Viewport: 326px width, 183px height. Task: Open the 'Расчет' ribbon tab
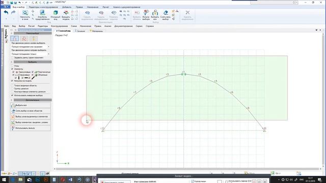pos(105,7)
